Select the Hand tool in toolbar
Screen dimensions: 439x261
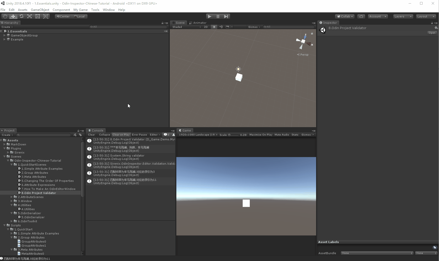coord(5,16)
